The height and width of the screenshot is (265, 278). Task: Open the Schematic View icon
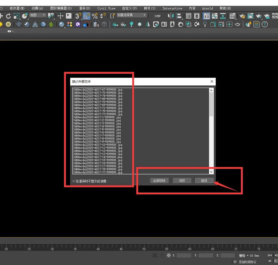coord(223,16)
